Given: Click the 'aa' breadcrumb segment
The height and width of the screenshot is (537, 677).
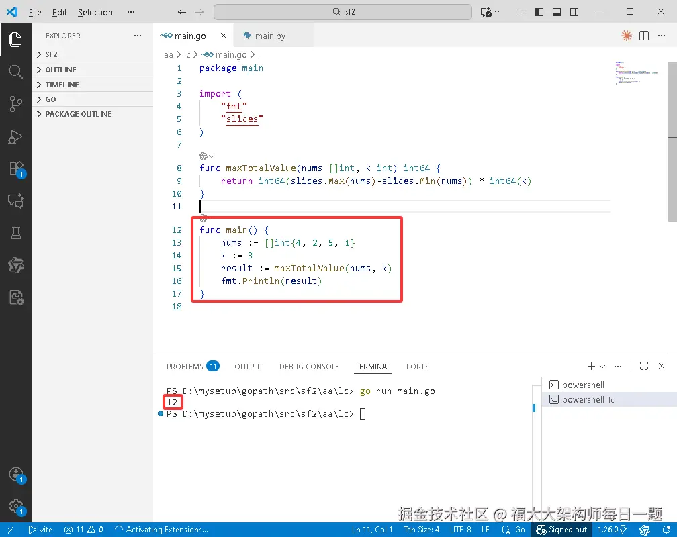Looking at the screenshot, I should point(169,55).
